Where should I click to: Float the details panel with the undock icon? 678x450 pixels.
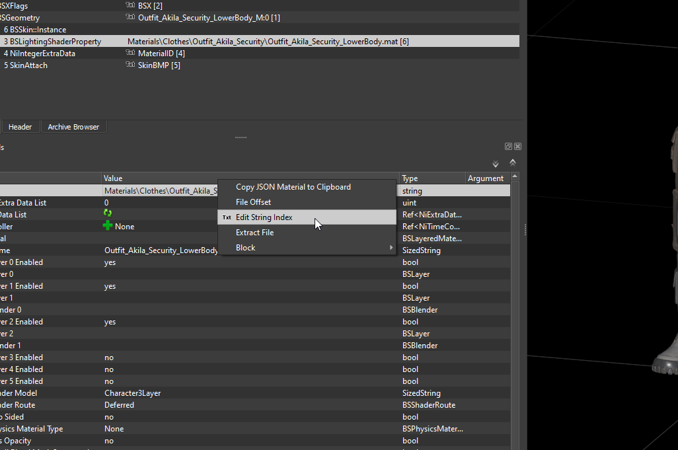[x=509, y=147]
